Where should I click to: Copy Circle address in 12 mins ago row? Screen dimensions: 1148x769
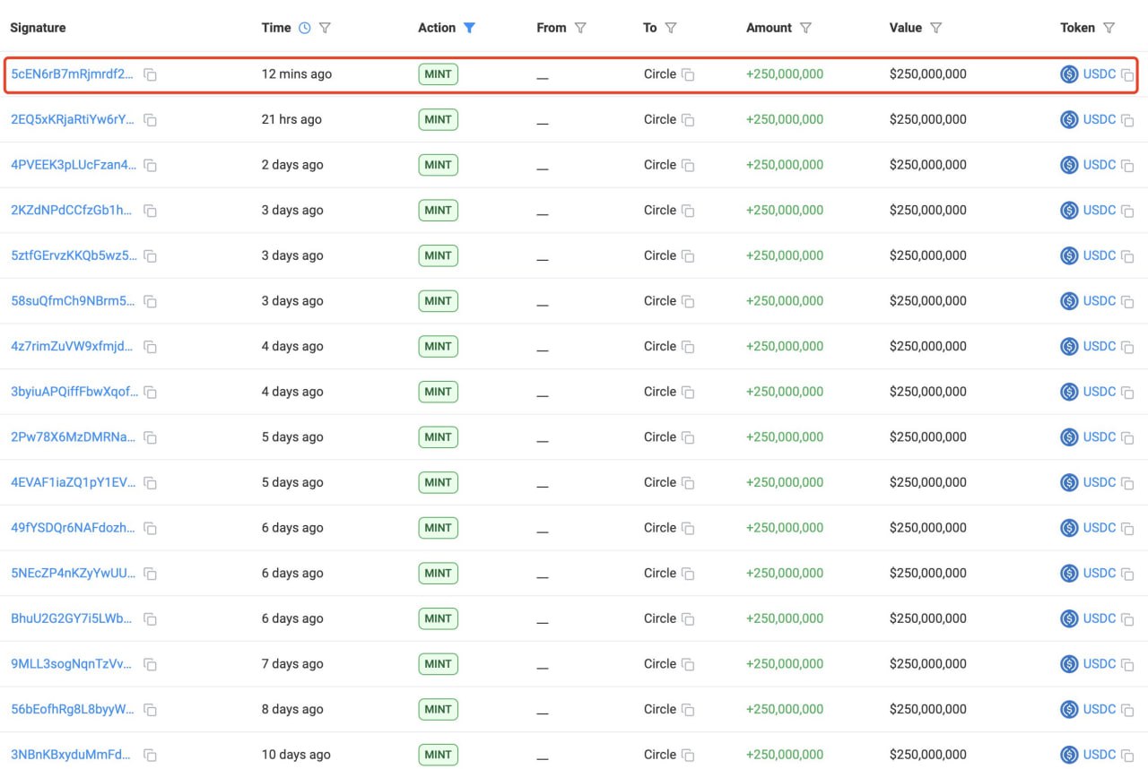coord(688,75)
